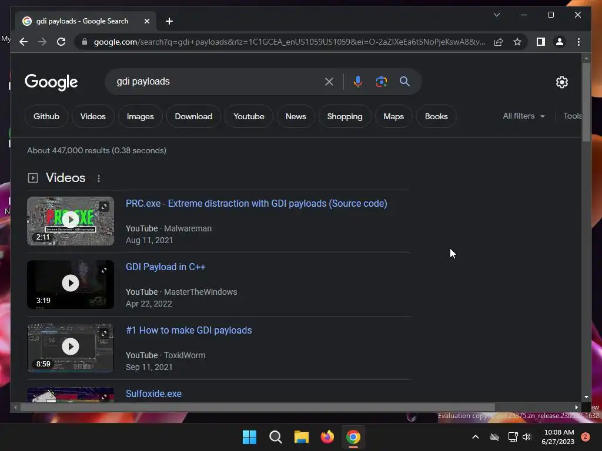This screenshot has height=451, width=602.
Task: Bookmark this tab with the star
Action: [517, 42]
